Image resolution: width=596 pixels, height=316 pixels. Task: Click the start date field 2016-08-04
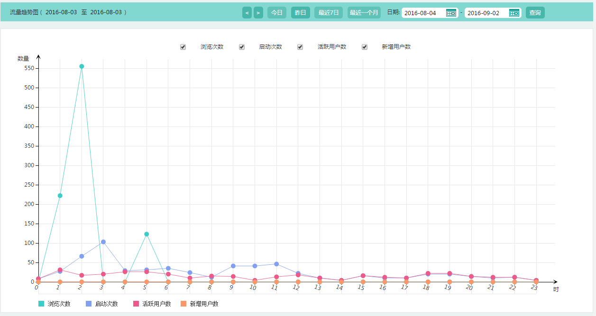423,13
